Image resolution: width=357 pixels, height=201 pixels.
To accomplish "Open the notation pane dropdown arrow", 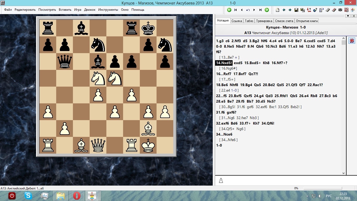I will point(348,16).
